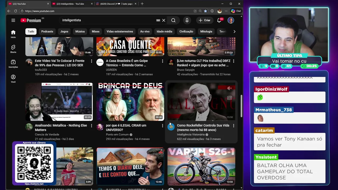
Task: Click the youtube.com address bar
Action: [106, 11]
